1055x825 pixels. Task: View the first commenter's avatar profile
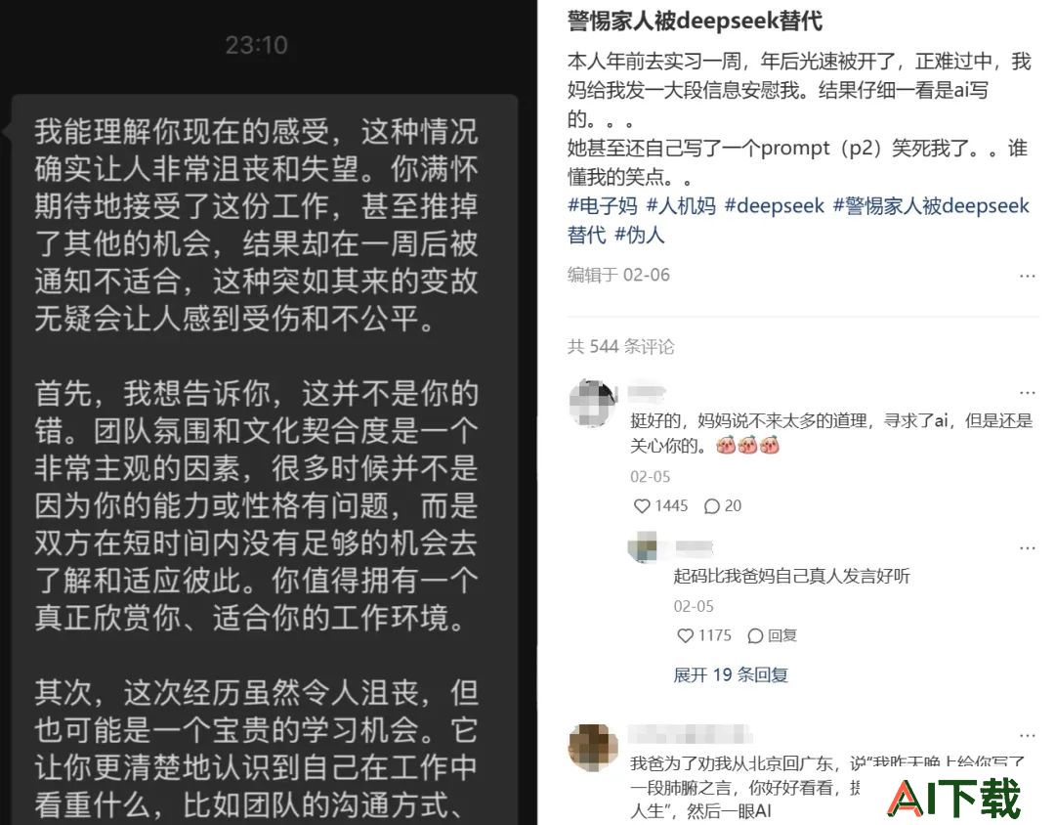pyautogui.click(x=593, y=402)
